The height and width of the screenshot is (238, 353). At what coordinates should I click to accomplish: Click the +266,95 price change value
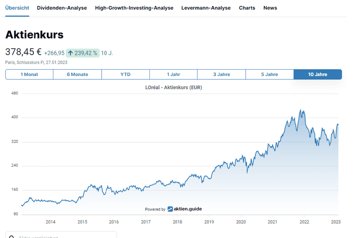point(54,53)
